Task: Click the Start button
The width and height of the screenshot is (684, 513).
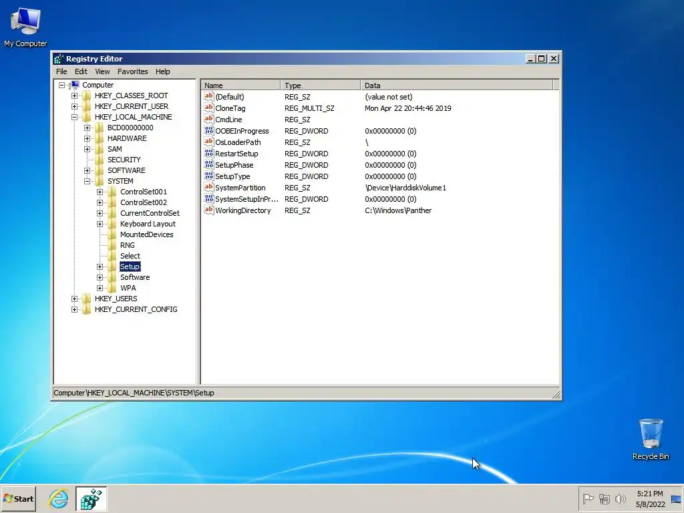Action: 18,498
